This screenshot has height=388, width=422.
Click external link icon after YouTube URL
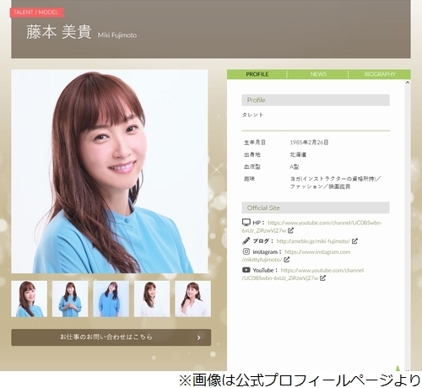[x=322, y=278]
